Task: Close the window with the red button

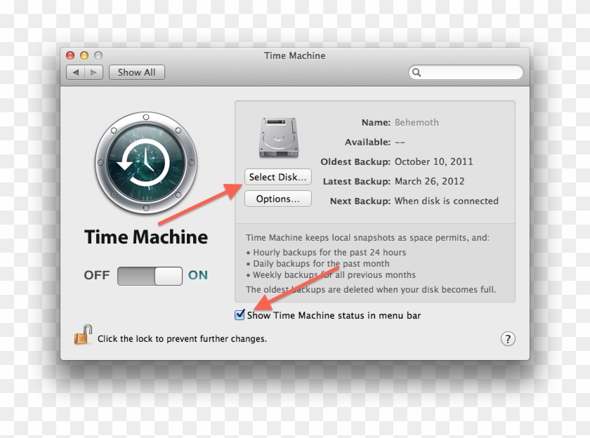Action: click(70, 55)
